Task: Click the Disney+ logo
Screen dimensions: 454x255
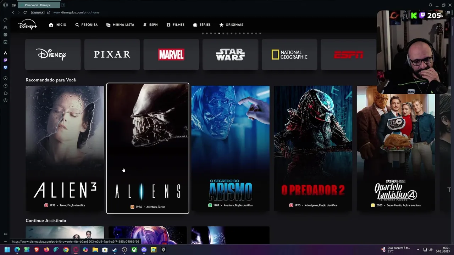Action: coord(28,24)
